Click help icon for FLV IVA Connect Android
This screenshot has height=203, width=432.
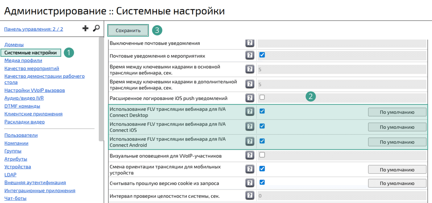(250, 142)
